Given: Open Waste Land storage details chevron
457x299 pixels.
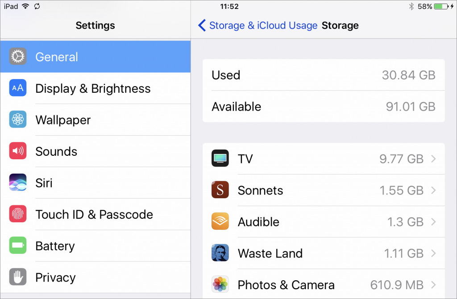Looking at the screenshot, I should pos(433,253).
